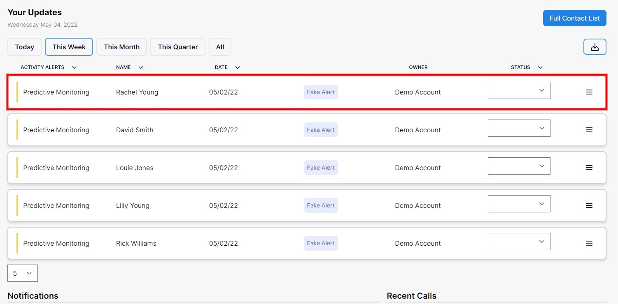This screenshot has width=618, height=304.
Task: Switch to the This Quarter filter
Action: pos(177,47)
